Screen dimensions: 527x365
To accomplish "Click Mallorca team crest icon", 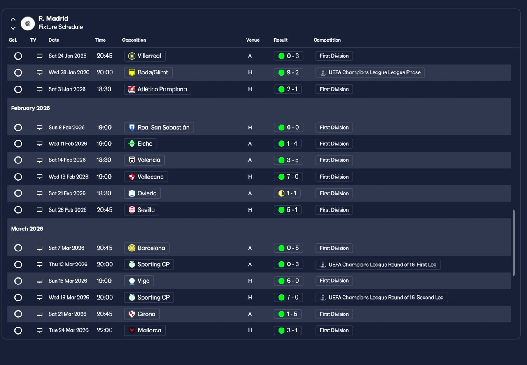I will click(132, 330).
